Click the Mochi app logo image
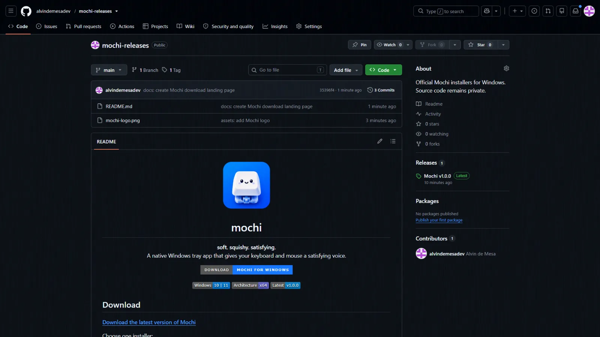Viewport: 600px width, 337px height. (246, 185)
